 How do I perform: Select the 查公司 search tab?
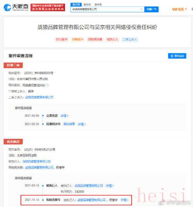point(76,5)
